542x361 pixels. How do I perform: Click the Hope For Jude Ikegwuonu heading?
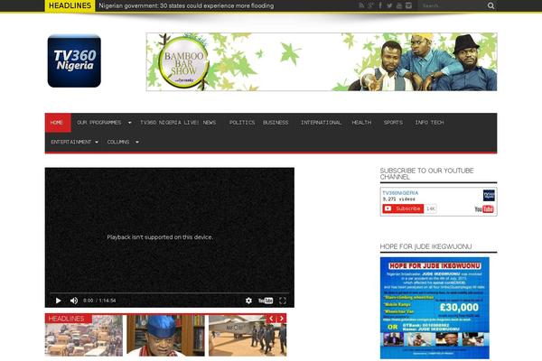(425, 246)
